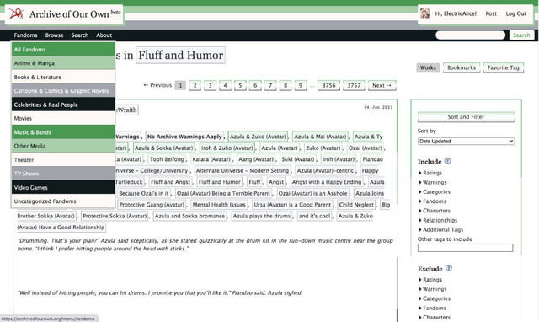
Task: Click the Archive of Our Own logo icon
Action: (x=16, y=13)
